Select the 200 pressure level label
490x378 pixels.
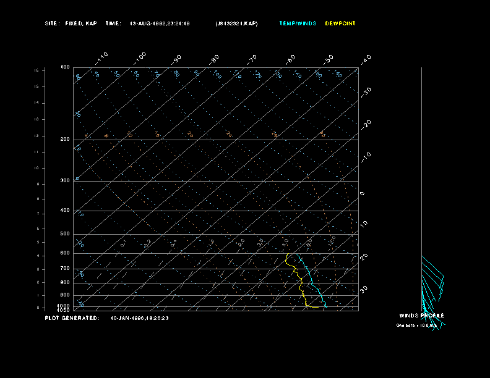click(65, 140)
